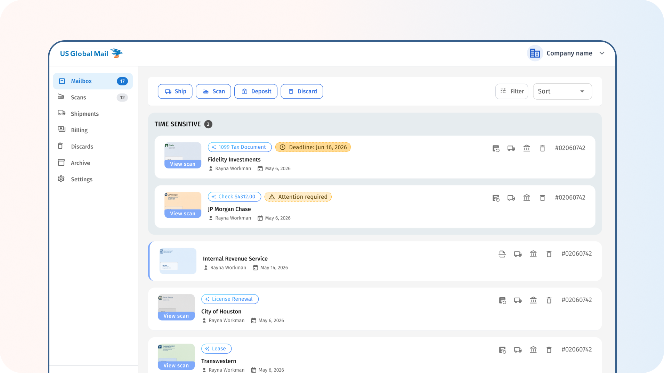Open the Mailbox section
664x373 pixels.
pyautogui.click(x=93, y=81)
